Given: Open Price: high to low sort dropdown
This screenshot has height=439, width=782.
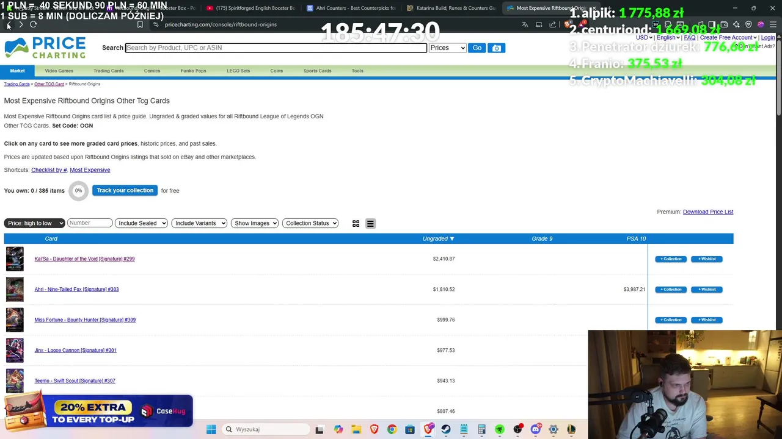Looking at the screenshot, I should point(34,223).
